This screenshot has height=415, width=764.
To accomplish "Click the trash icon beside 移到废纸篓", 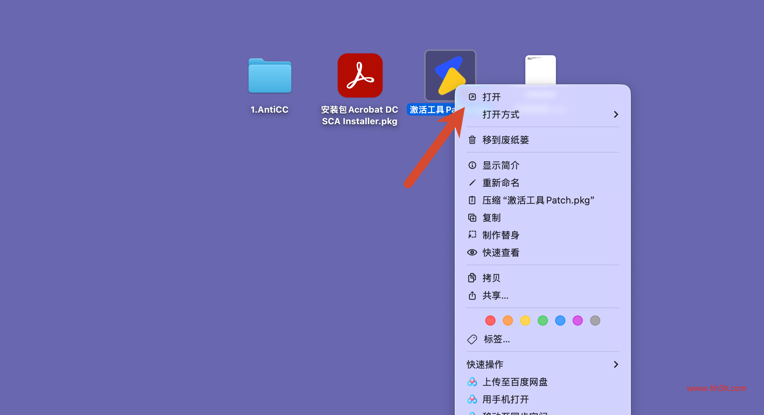I will (472, 140).
